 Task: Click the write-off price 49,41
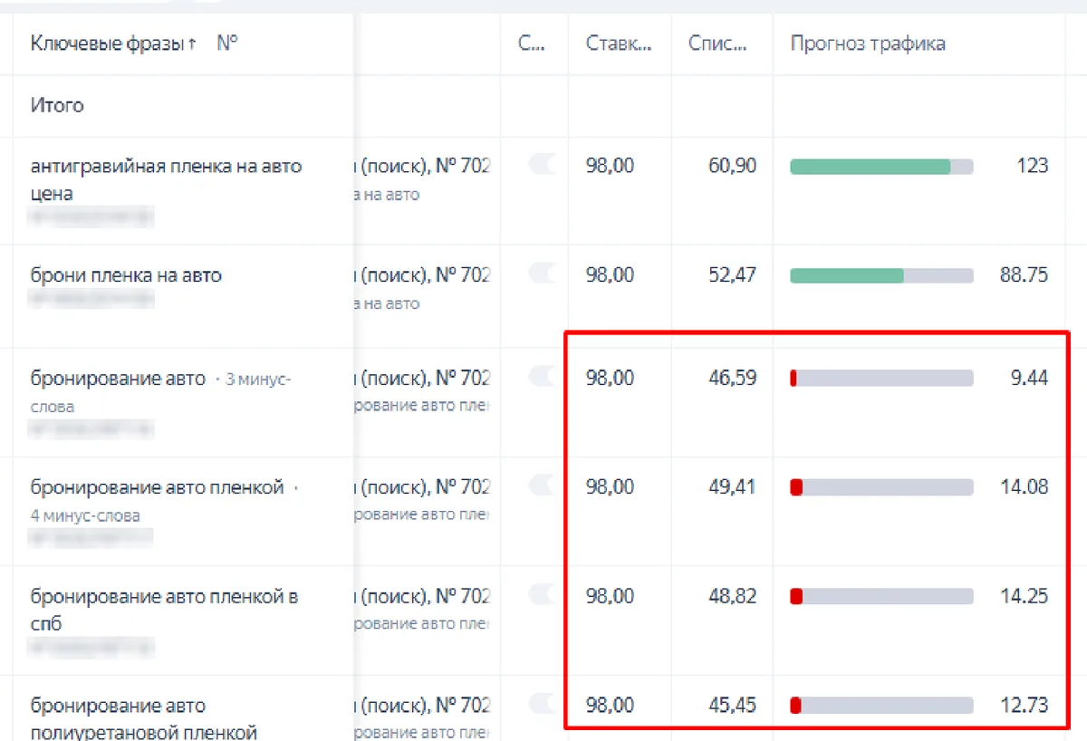tap(733, 487)
